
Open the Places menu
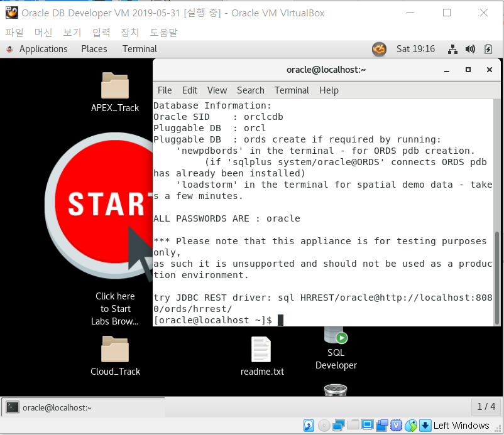94,49
